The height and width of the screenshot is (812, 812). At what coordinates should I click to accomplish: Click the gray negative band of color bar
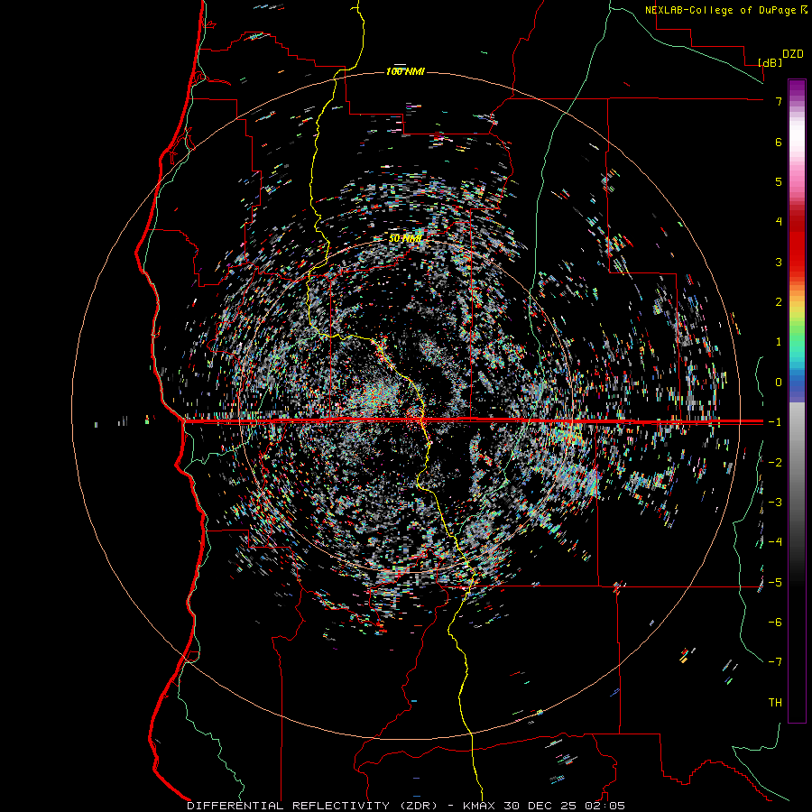tap(797, 466)
